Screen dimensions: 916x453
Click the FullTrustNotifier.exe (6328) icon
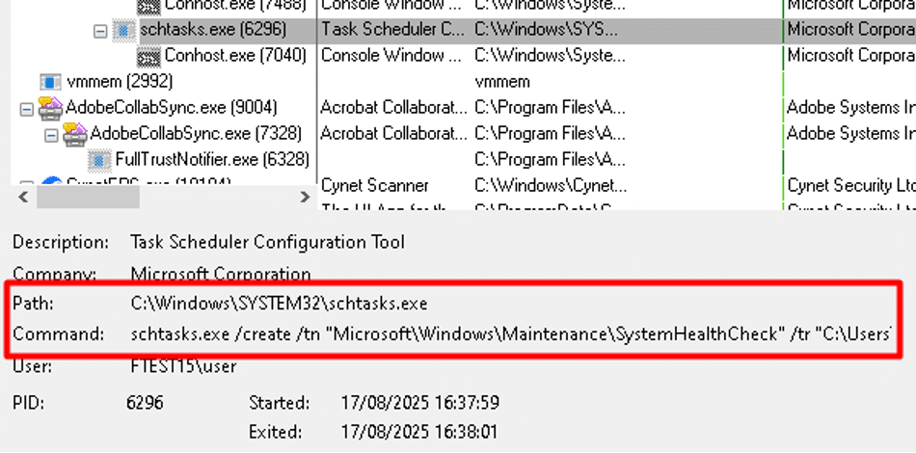coord(99,159)
